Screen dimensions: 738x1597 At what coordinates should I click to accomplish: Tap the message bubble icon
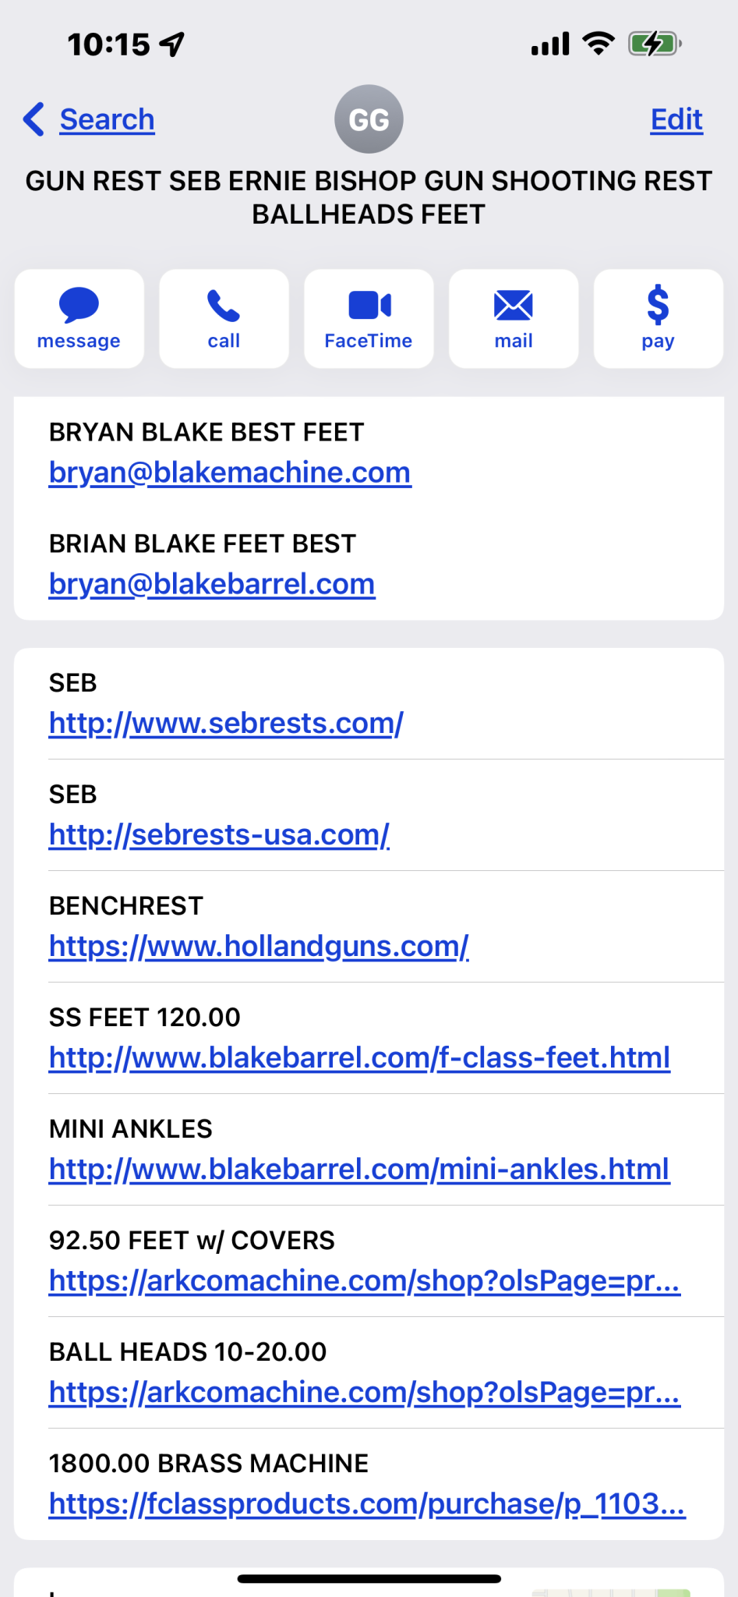(x=79, y=305)
